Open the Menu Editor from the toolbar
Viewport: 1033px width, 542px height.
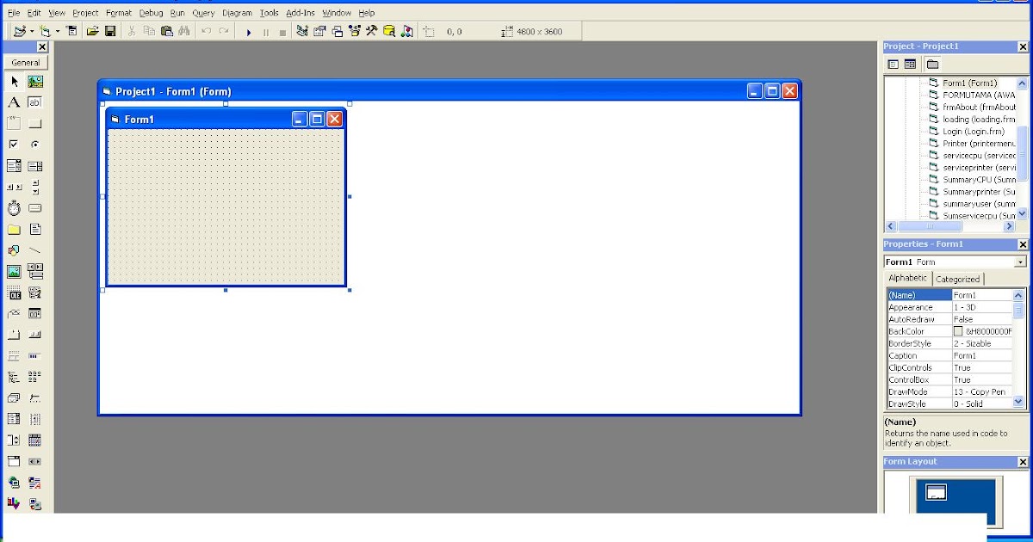[71, 31]
